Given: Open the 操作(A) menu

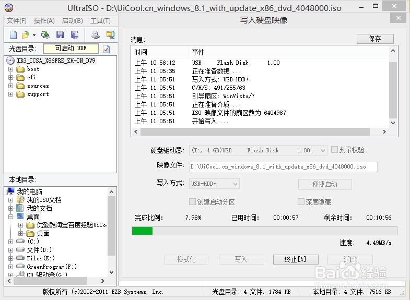Looking at the screenshot, I should click(x=44, y=21).
